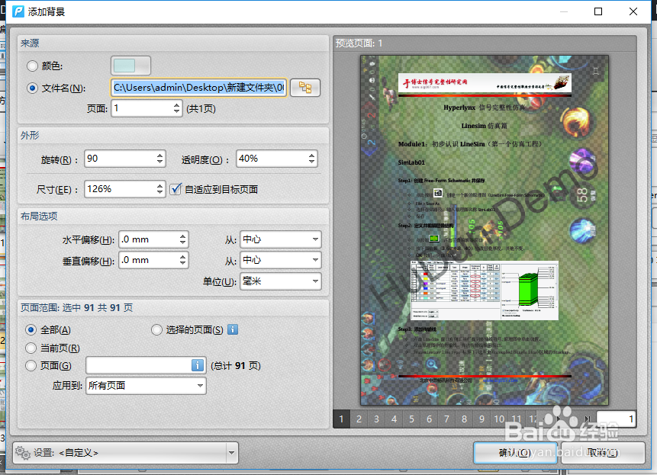Select the 颜色 radio option
657x475 pixels.
tap(32, 66)
